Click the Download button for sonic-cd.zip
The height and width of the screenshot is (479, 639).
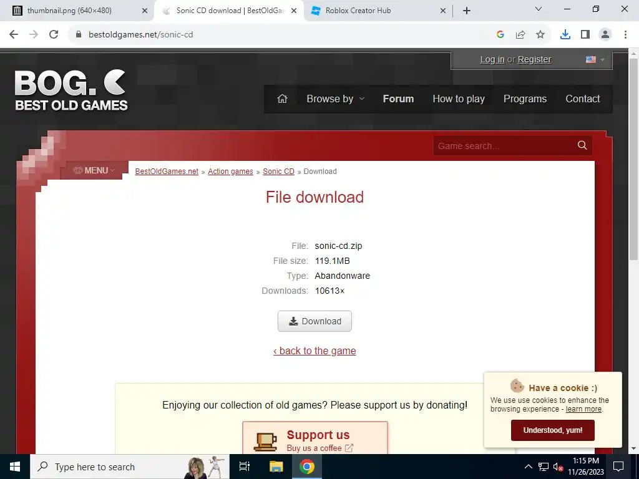[x=315, y=321]
